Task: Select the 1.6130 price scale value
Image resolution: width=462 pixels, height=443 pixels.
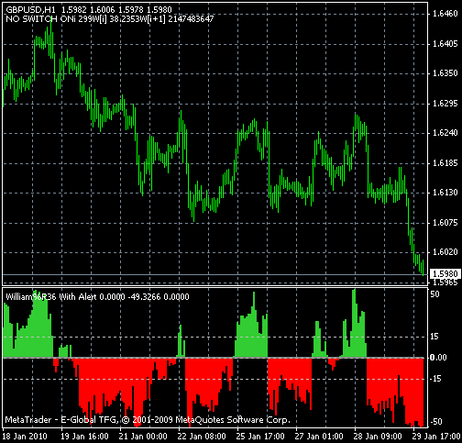Action: (x=445, y=193)
